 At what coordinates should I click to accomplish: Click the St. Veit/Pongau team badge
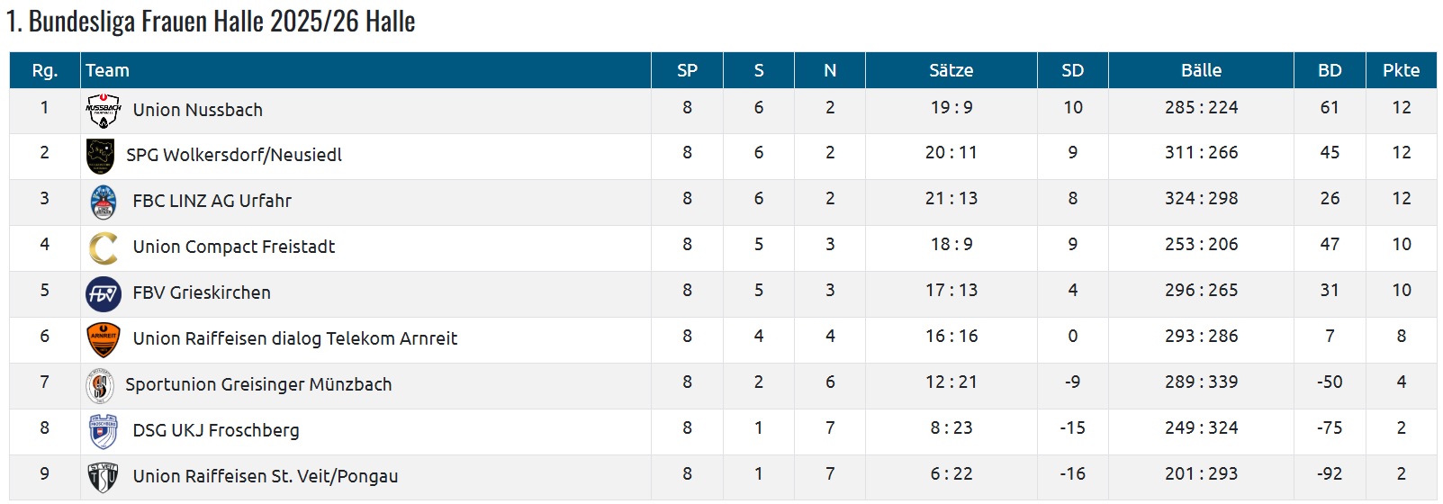[103, 477]
